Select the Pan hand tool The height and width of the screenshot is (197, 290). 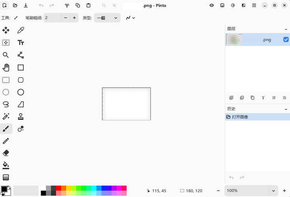pyautogui.click(x=6, y=68)
